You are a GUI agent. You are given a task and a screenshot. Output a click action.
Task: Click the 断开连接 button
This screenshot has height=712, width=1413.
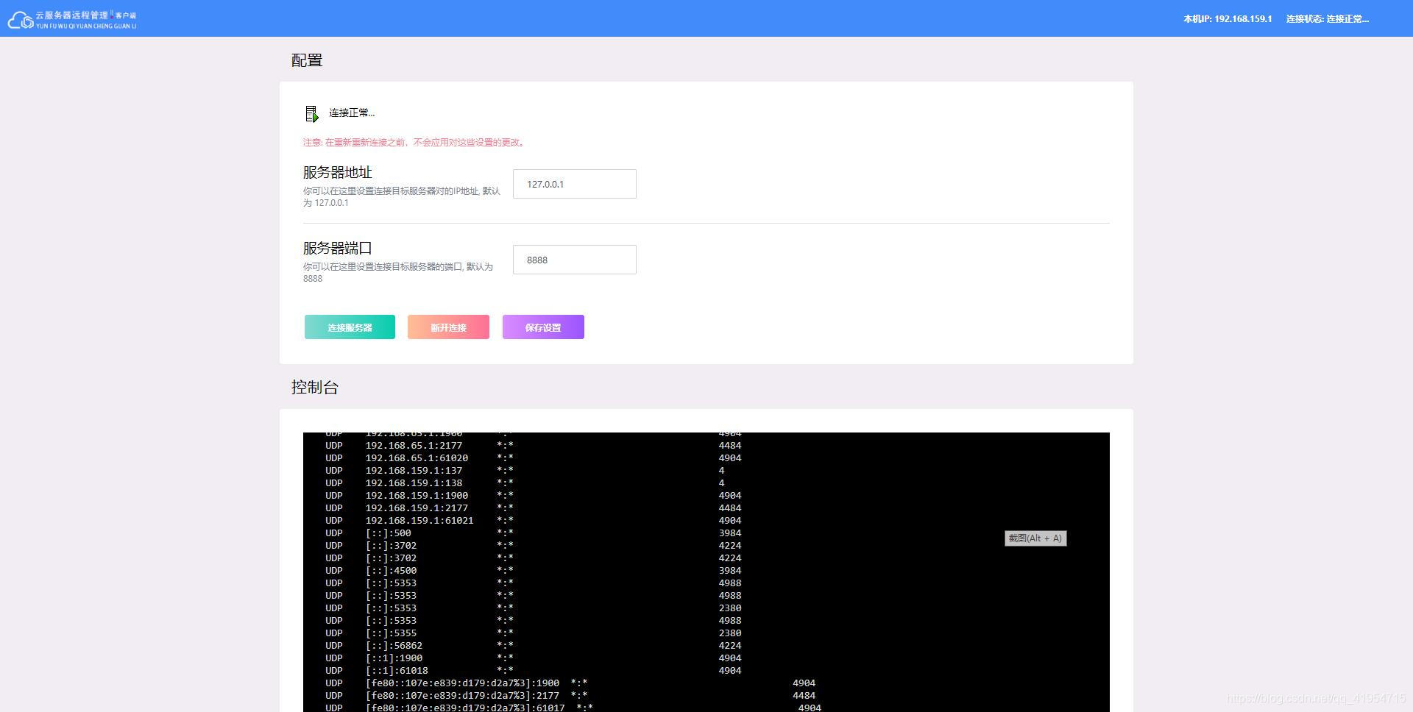(448, 327)
